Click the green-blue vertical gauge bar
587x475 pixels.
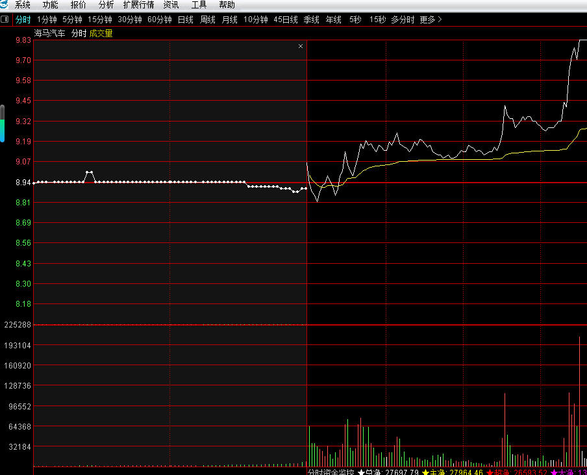(2, 123)
